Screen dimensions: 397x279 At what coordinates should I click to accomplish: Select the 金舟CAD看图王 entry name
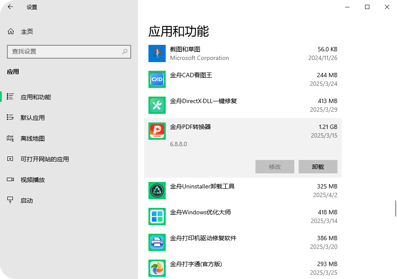pyautogui.click(x=191, y=75)
